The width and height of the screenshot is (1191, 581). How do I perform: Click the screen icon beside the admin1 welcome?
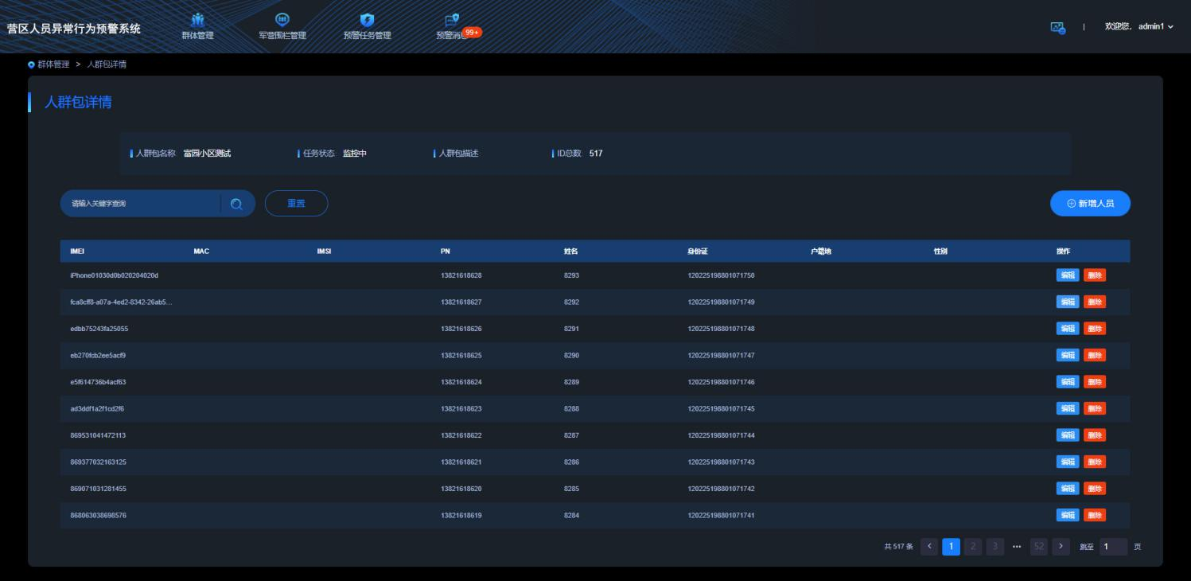pyautogui.click(x=1057, y=27)
